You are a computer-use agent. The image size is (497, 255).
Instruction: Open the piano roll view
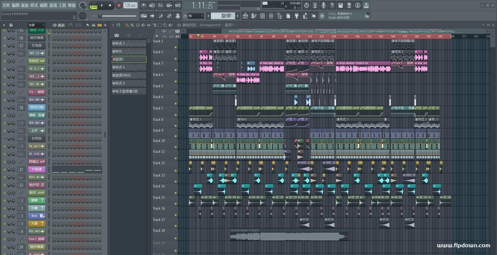[254, 16]
